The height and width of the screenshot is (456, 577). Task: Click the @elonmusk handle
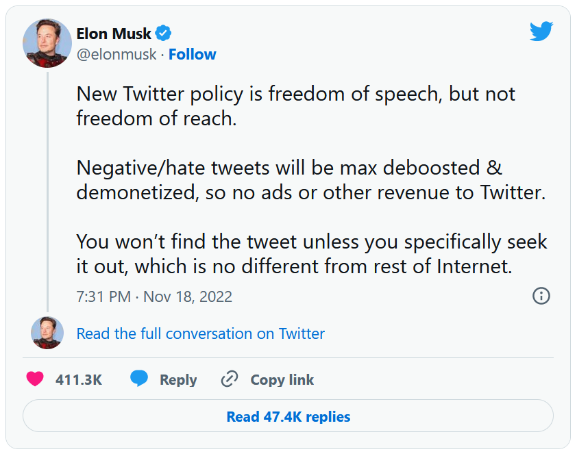point(116,55)
